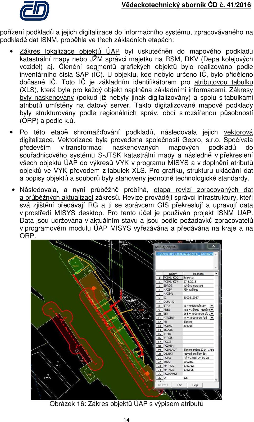Viewport: 254px width, 422px height.
Task: Click the empty NAZEV1 value field
Action: click(198, 293)
